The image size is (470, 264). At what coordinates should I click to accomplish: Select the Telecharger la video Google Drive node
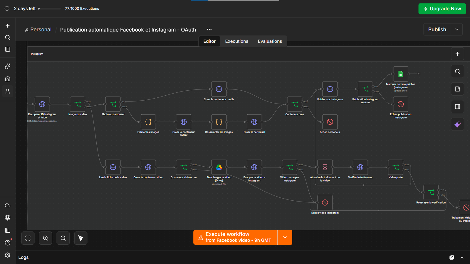(x=219, y=167)
